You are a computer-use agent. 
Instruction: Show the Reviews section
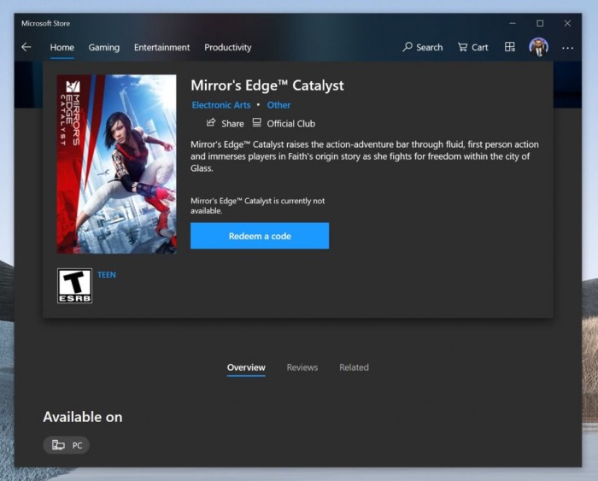click(302, 367)
